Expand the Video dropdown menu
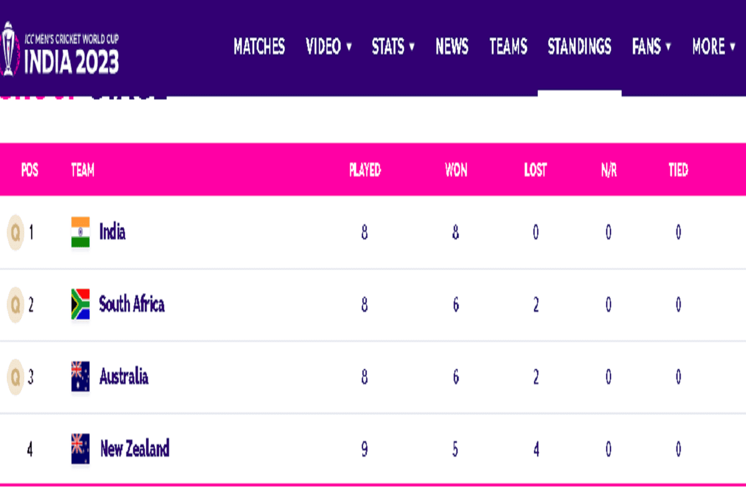Image resolution: width=746 pixels, height=497 pixels. pos(329,47)
